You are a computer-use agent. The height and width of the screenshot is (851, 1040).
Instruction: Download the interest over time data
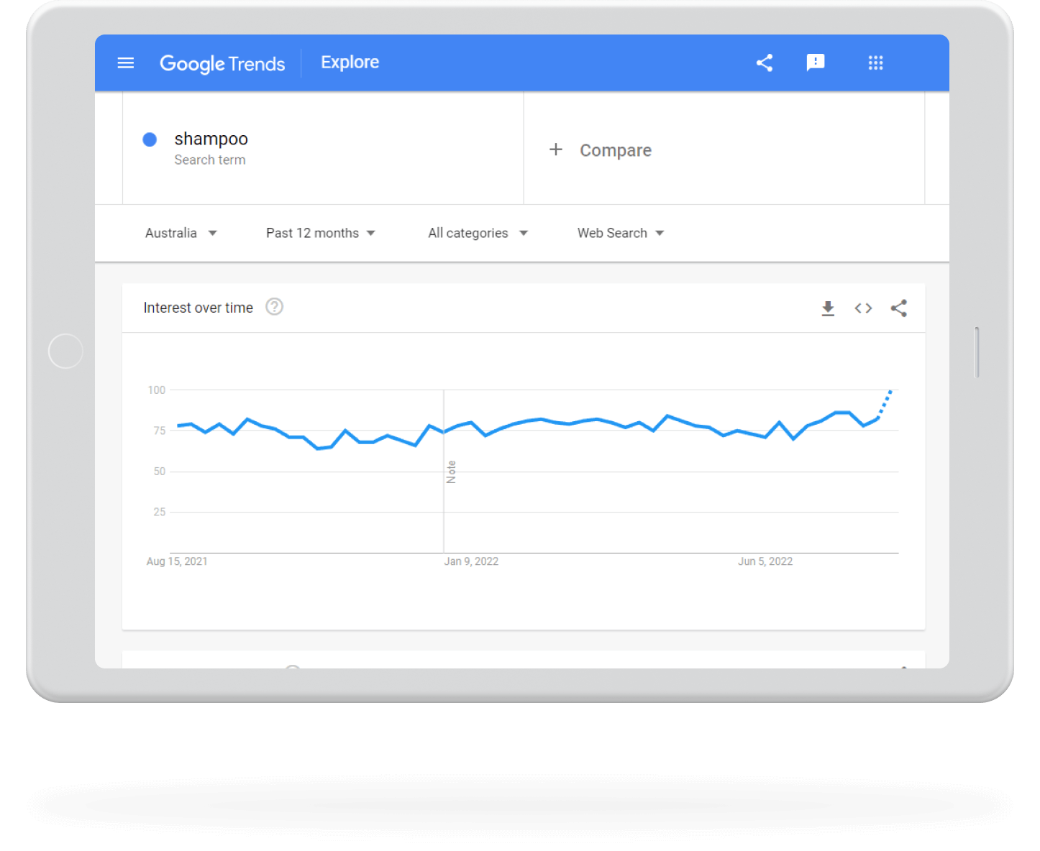828,308
